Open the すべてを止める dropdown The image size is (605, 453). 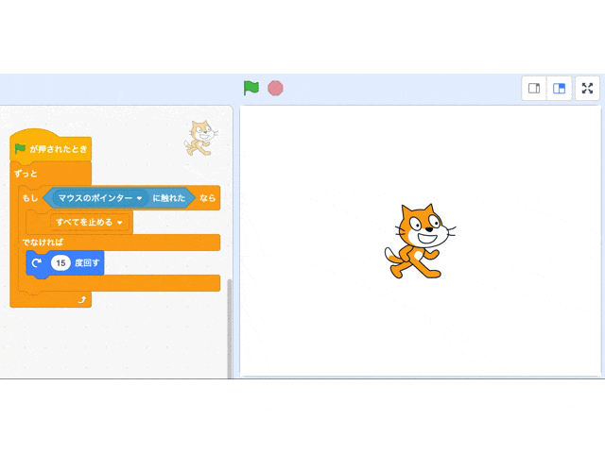(89, 223)
